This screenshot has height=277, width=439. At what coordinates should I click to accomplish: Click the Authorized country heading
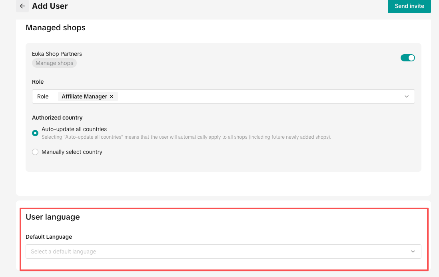[x=57, y=118]
